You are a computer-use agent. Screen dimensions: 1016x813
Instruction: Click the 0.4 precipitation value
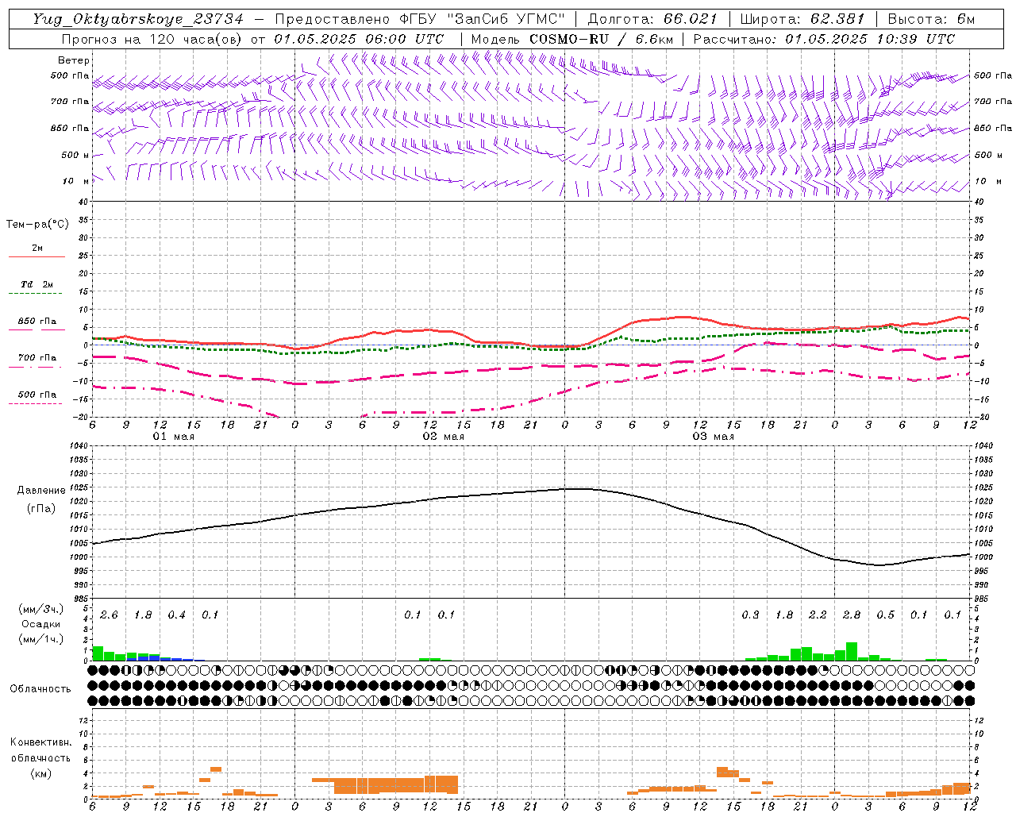(x=176, y=615)
